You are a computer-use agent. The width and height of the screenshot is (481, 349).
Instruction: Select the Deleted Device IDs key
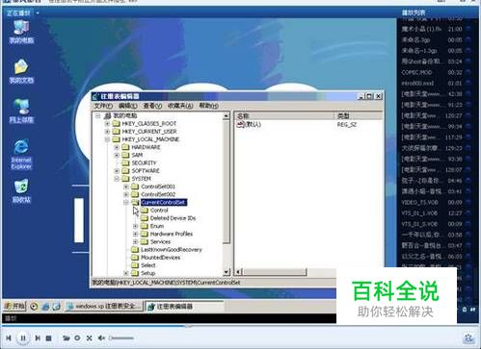click(x=173, y=218)
